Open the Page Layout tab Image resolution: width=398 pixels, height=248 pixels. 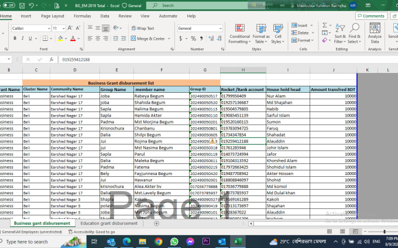coord(53,16)
